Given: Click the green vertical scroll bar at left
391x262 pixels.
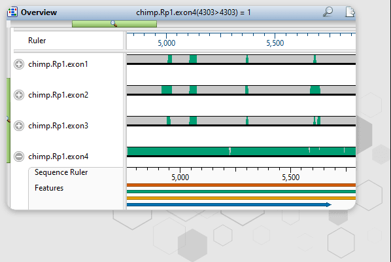Looking at the screenshot, I should [8, 121].
